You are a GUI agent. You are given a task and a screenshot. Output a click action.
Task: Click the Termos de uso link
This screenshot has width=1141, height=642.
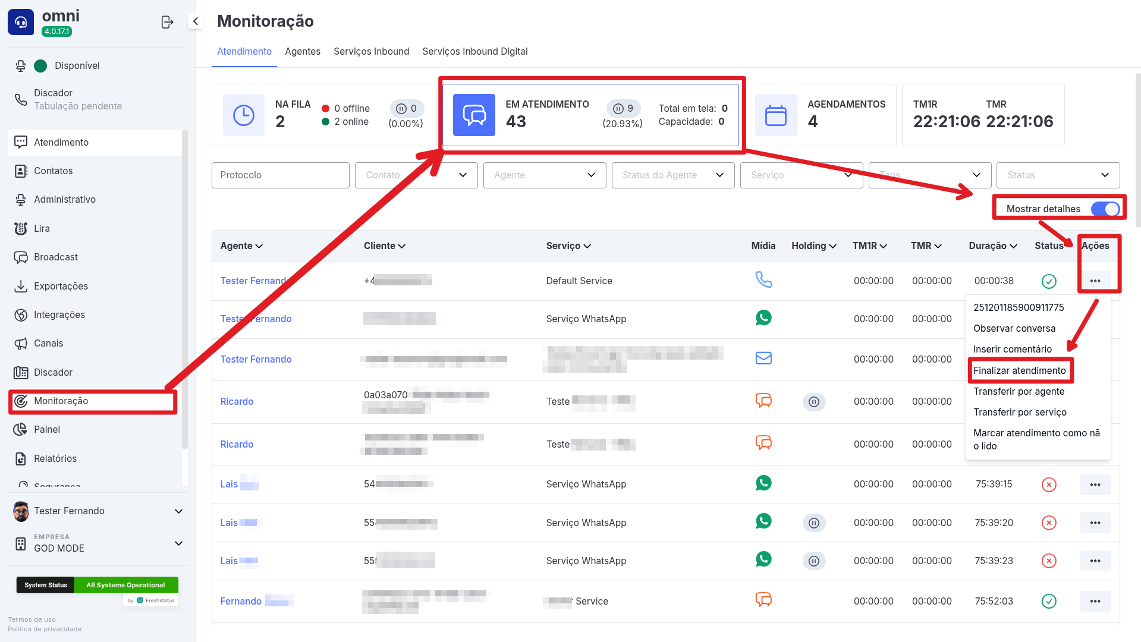coord(32,619)
